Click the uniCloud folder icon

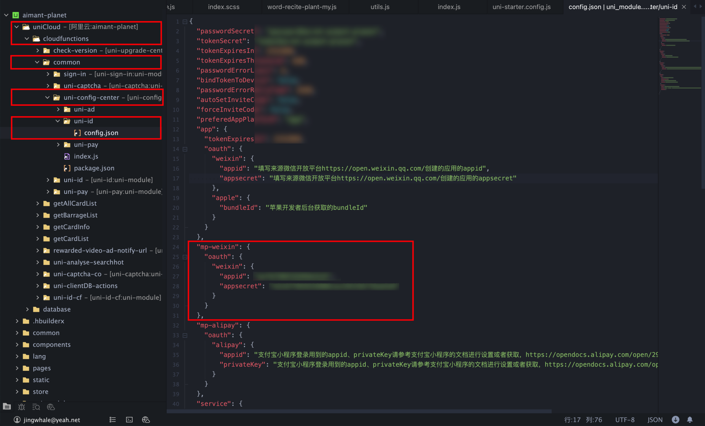pyautogui.click(x=26, y=27)
